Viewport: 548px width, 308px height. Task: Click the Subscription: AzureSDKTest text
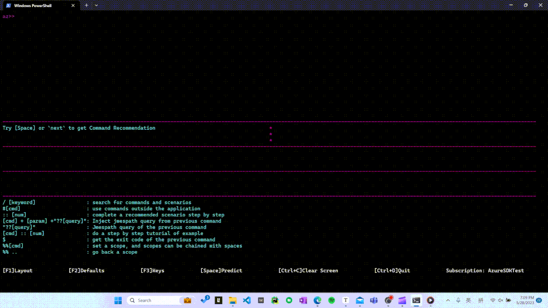485,271
